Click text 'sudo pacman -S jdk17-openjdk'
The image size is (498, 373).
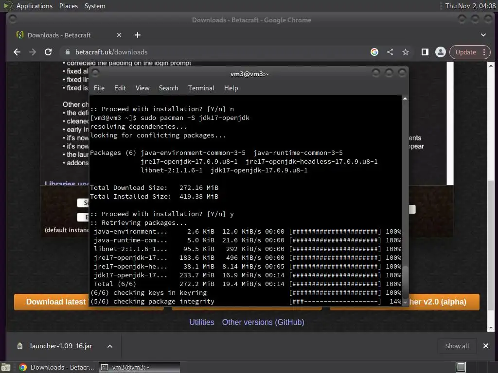tap(195, 118)
